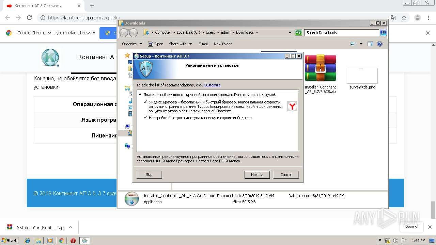Click Open in the Explorer toolbar
This screenshot has height=245, width=436.
click(x=156, y=44)
